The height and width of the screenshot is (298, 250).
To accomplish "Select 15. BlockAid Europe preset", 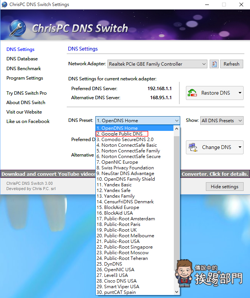I will click(135, 207).
